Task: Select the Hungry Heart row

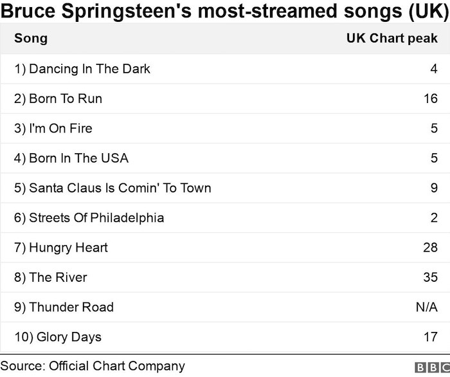Action: [225, 248]
